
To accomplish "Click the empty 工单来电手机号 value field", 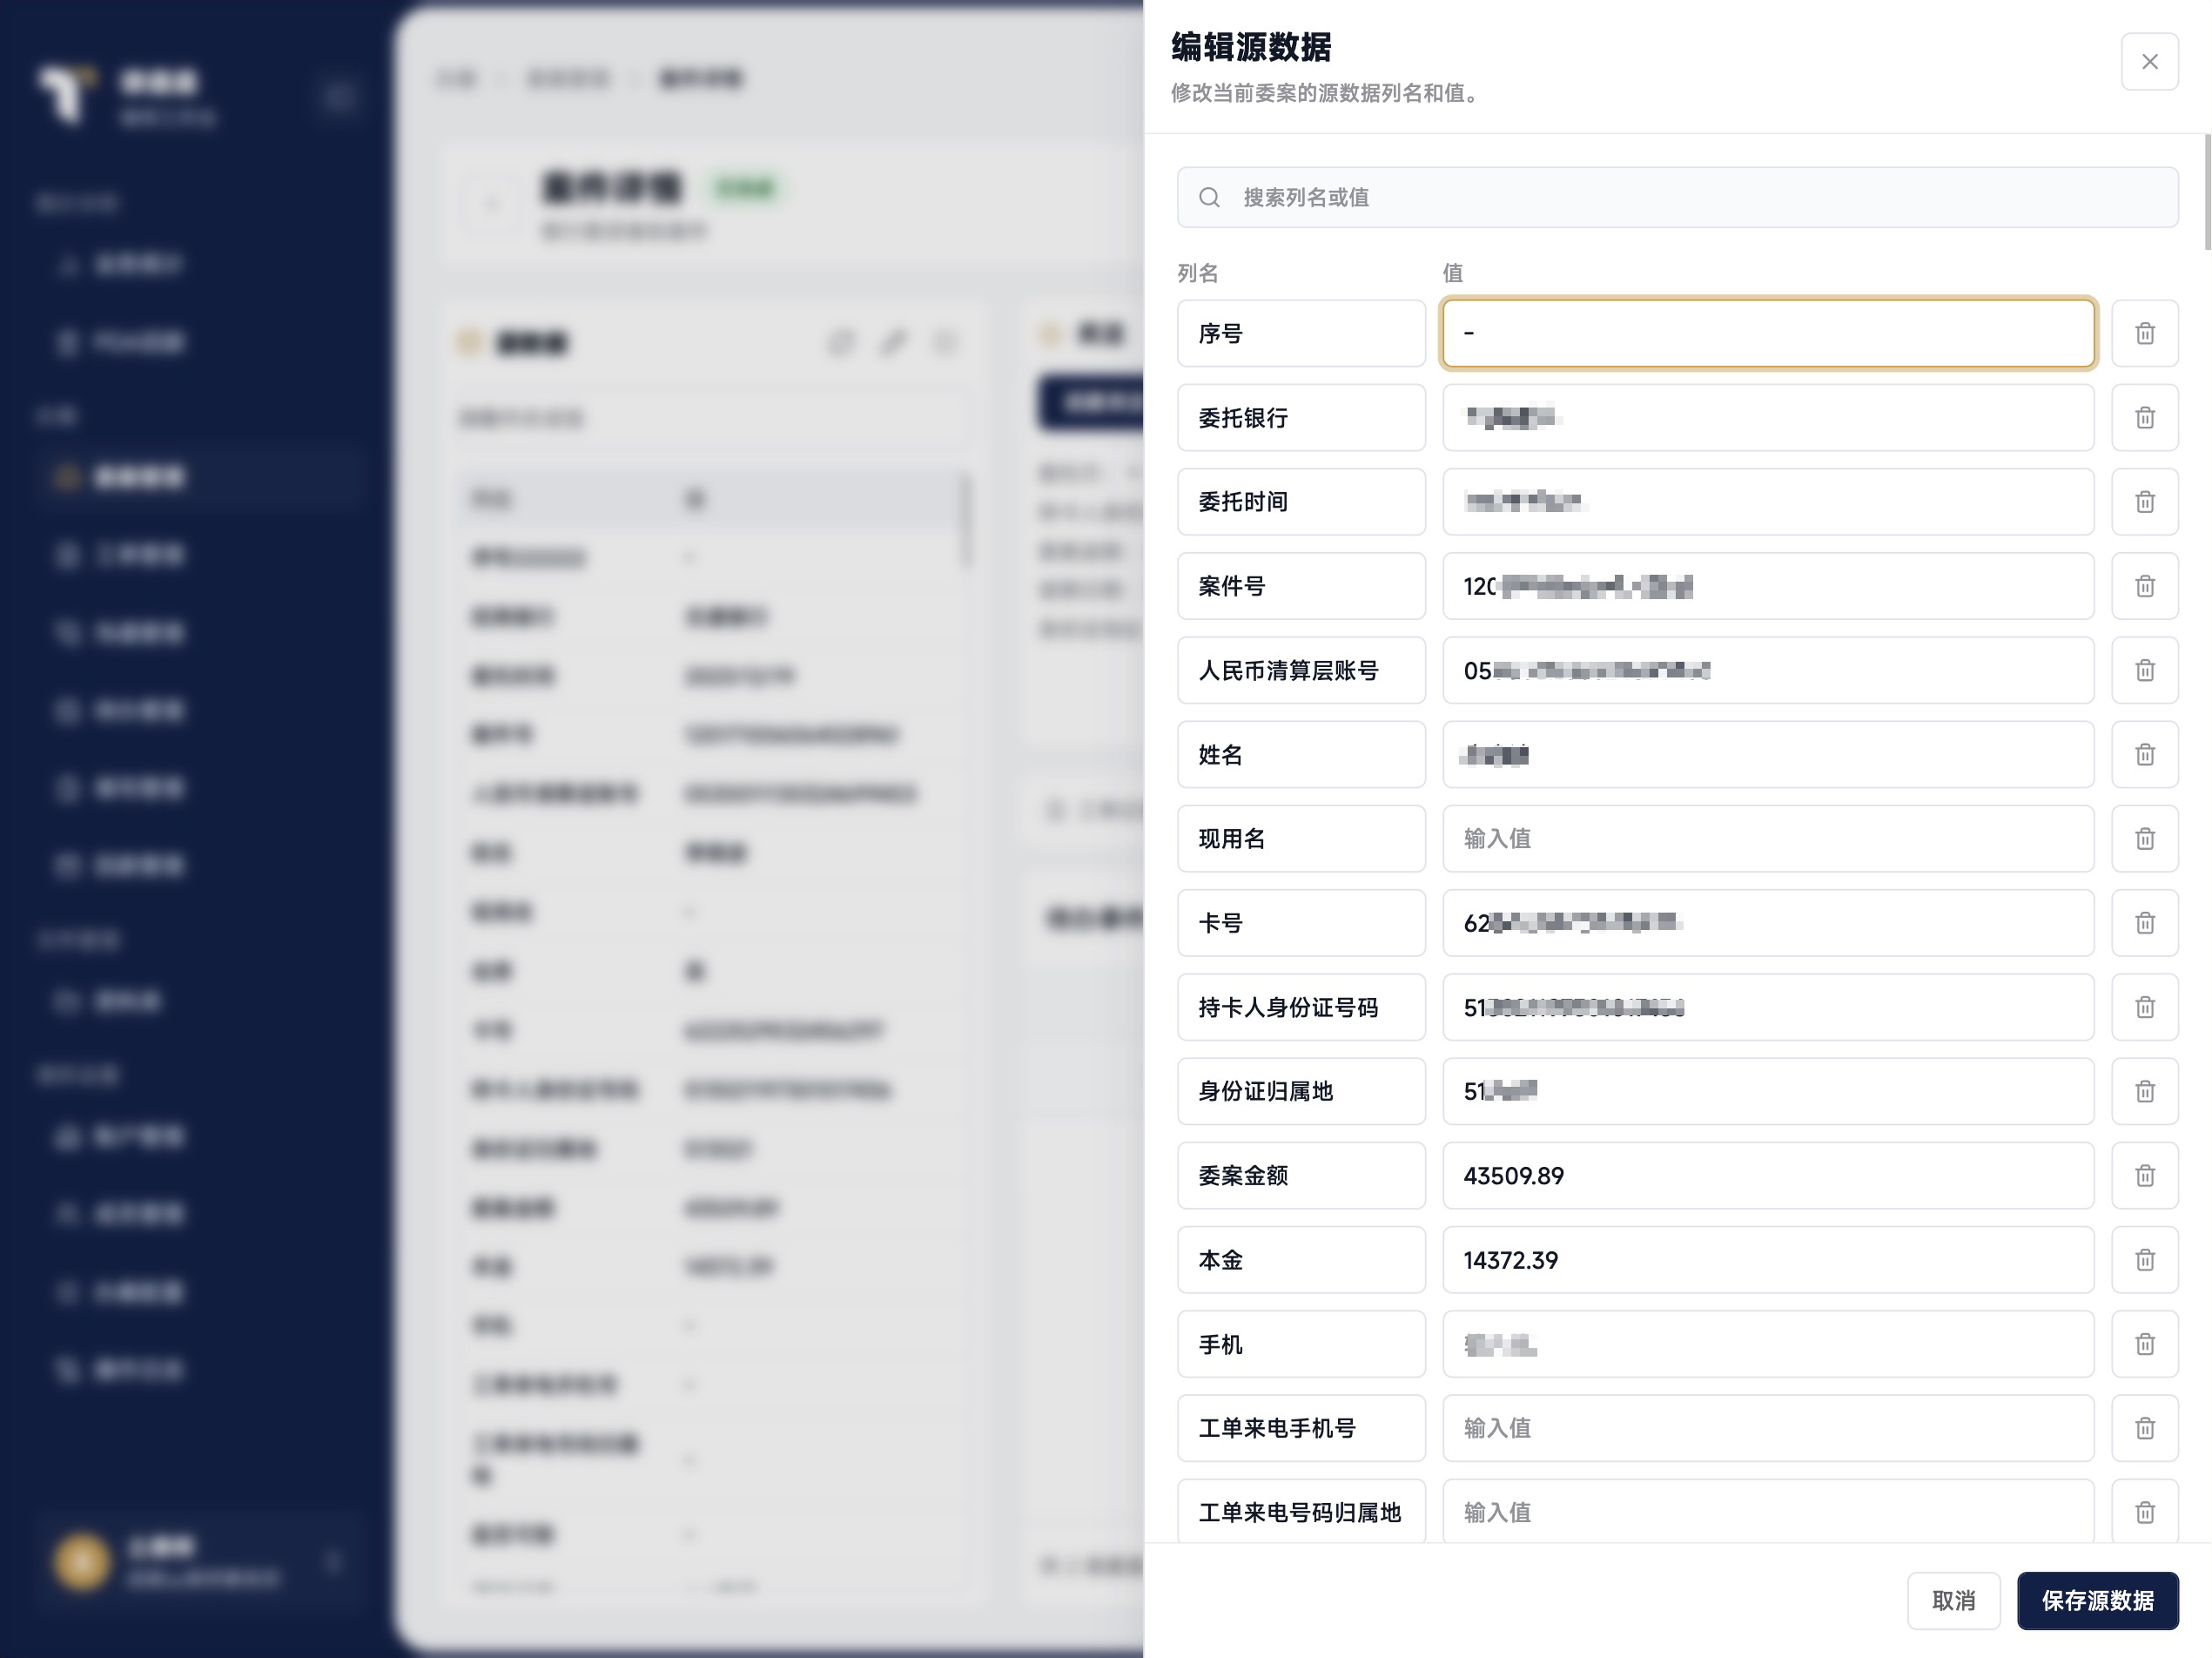I will pyautogui.click(x=1768, y=1428).
